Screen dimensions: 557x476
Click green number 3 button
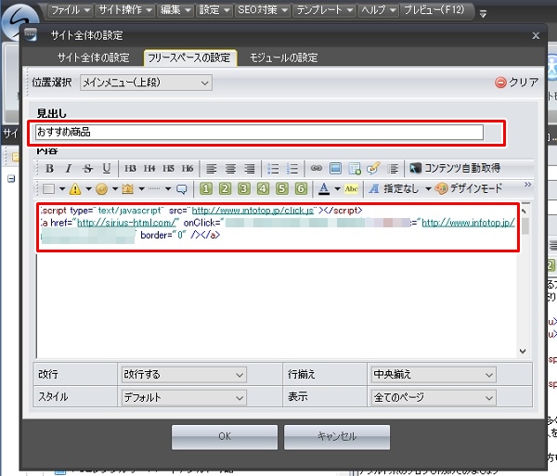click(244, 189)
